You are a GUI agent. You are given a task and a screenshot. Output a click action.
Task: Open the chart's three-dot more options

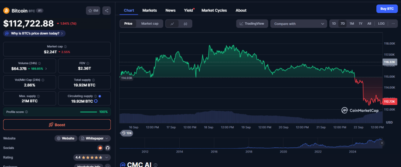point(393,24)
